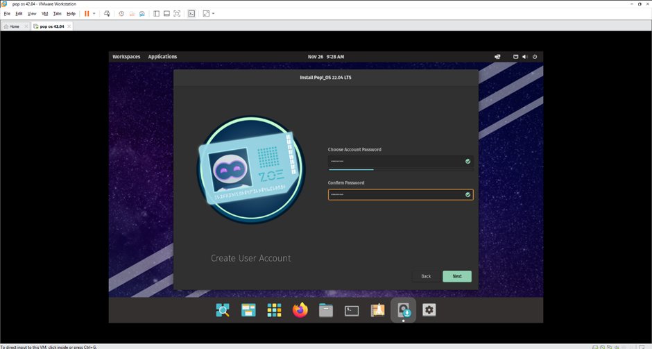Open the volume indicator in top bar
This screenshot has width=652, height=349.
(525, 56)
